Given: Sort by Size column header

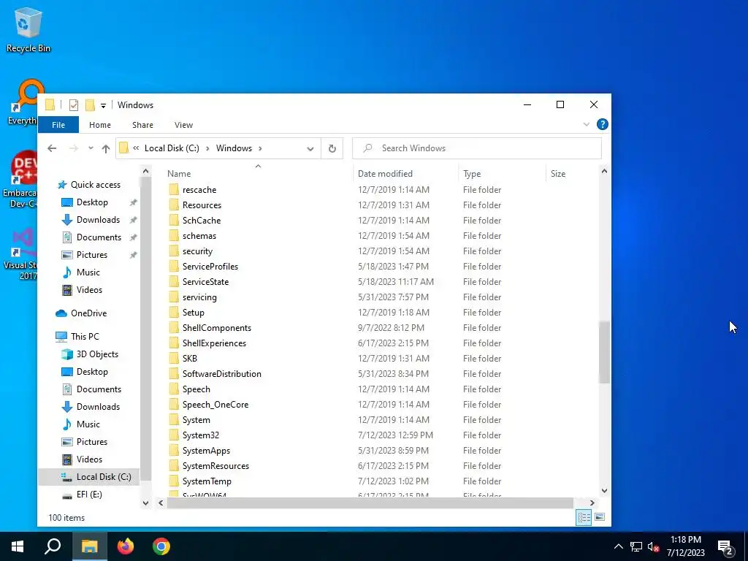Looking at the screenshot, I should (557, 174).
